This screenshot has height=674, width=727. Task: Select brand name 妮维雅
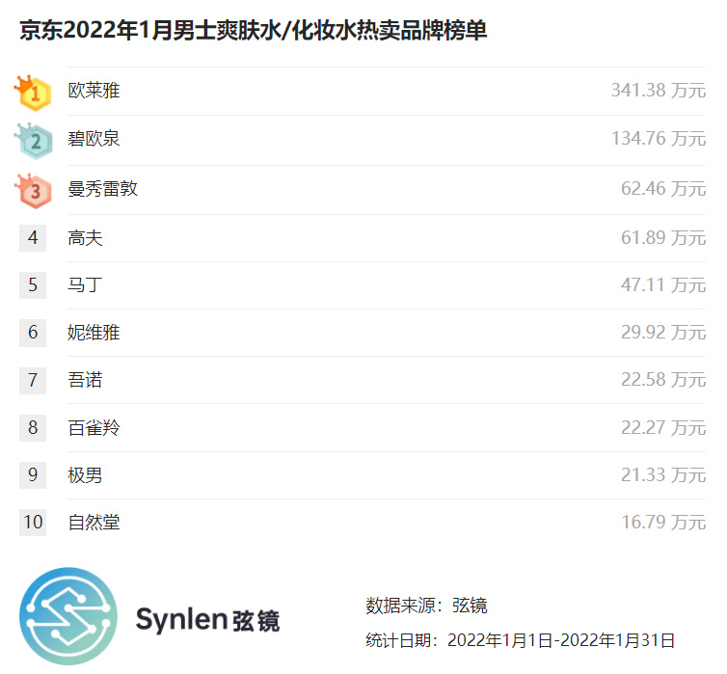point(94,333)
